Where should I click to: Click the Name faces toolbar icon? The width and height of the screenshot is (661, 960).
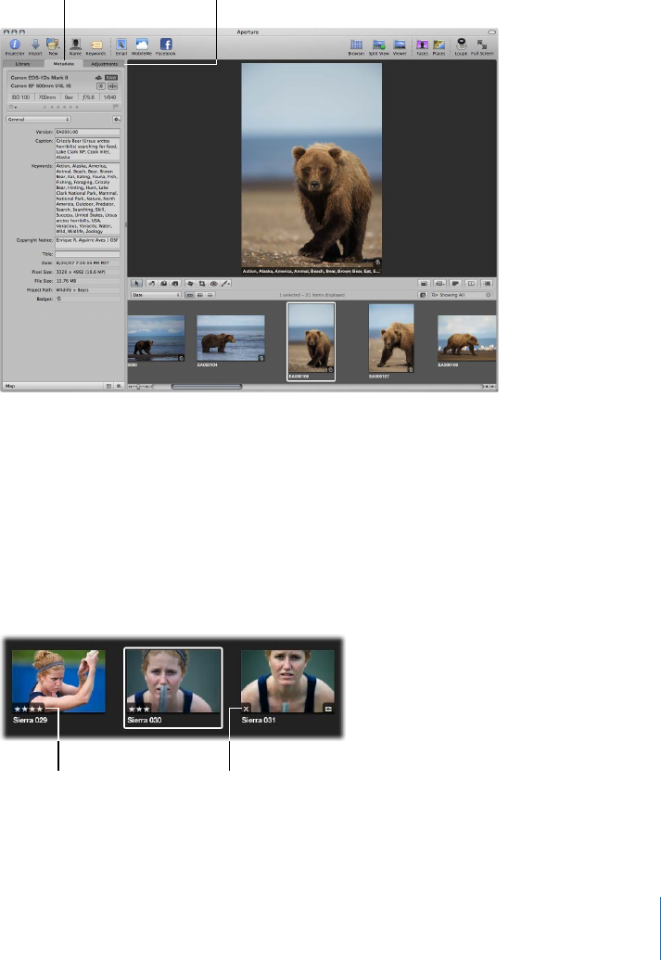(x=75, y=45)
